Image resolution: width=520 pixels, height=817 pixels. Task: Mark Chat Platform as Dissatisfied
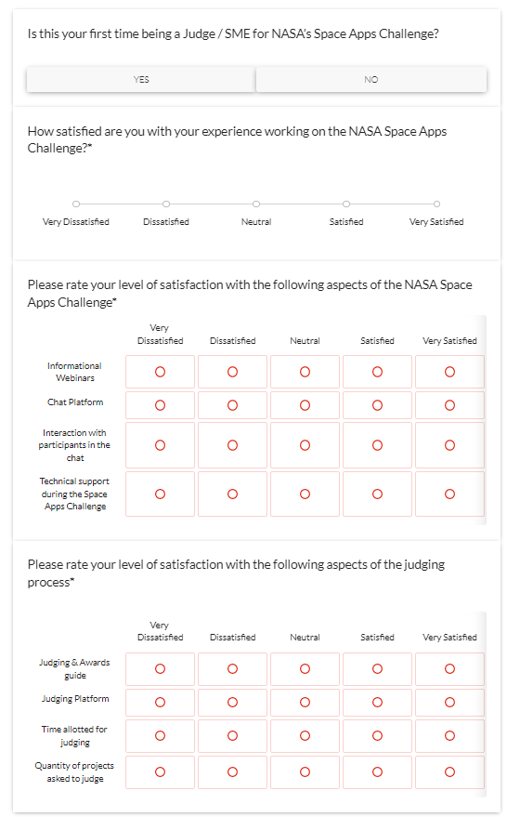(x=233, y=405)
